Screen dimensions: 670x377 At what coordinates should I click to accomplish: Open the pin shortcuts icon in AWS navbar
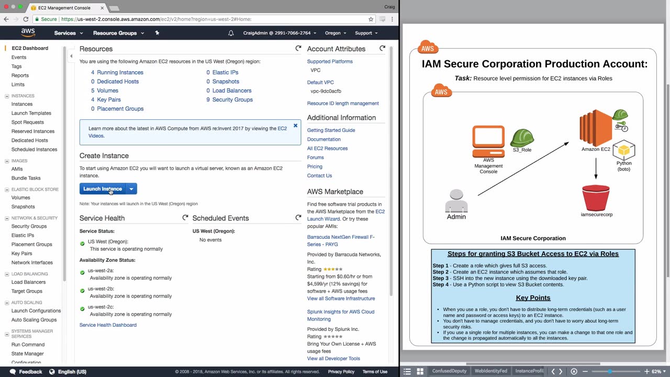tap(157, 33)
